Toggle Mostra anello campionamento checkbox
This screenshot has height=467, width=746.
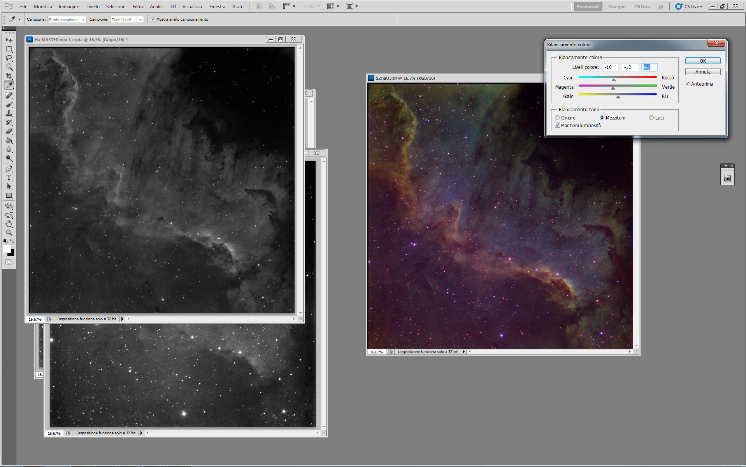pyautogui.click(x=153, y=19)
